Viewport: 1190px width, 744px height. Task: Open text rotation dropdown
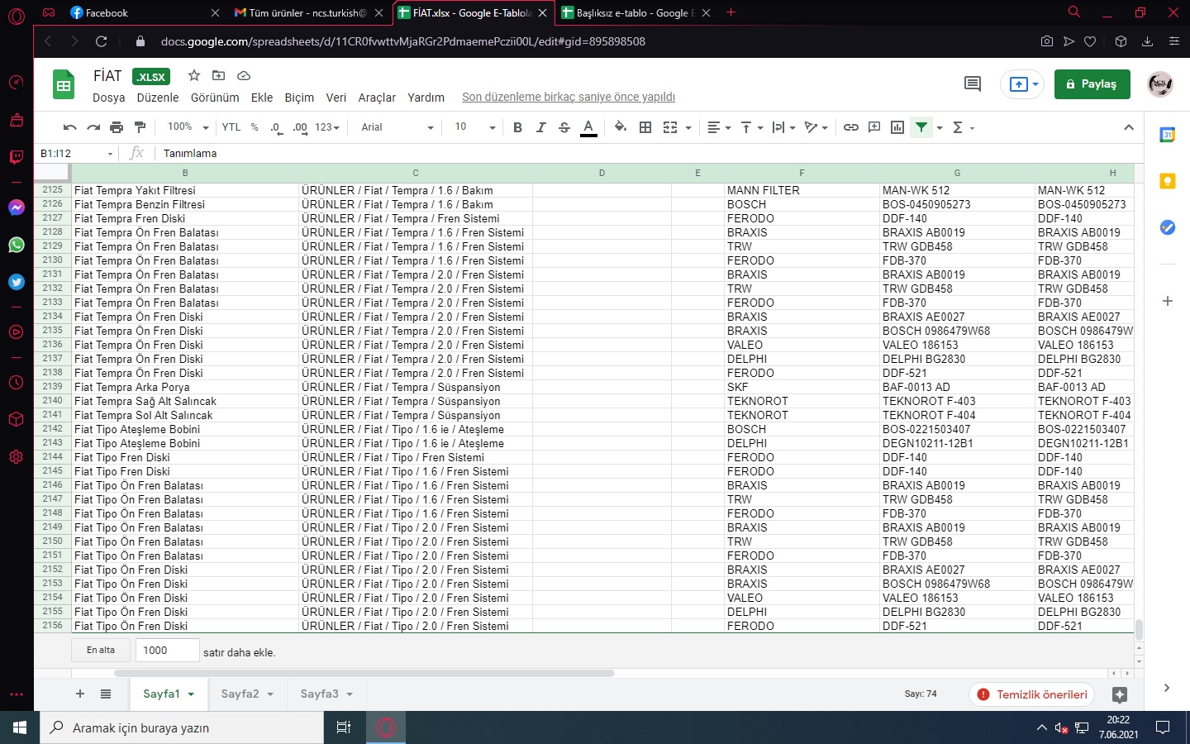[816, 127]
